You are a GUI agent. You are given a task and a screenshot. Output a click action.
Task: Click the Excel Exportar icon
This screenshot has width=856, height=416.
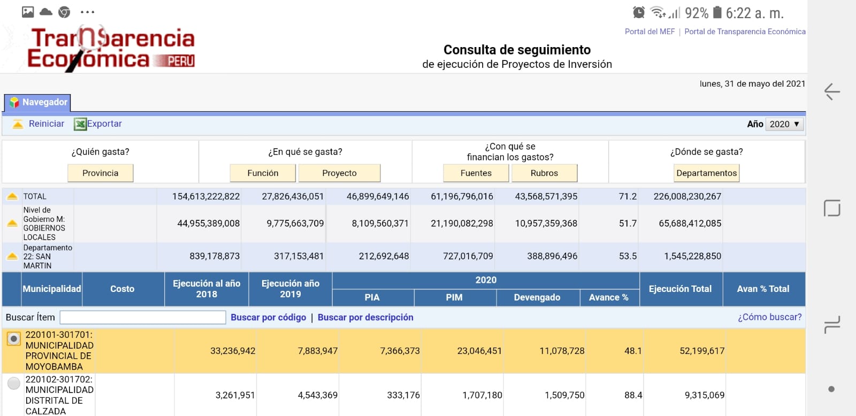pos(80,124)
